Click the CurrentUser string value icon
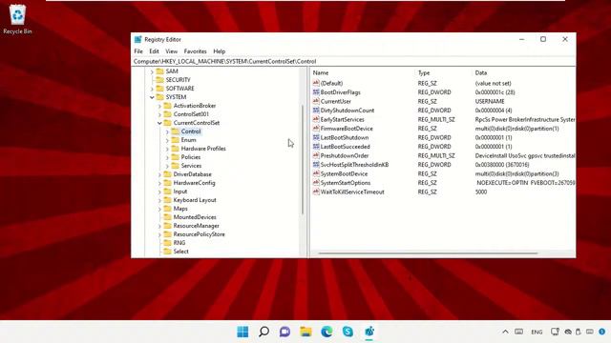Viewport: 611px width, 343px height. coord(316,101)
